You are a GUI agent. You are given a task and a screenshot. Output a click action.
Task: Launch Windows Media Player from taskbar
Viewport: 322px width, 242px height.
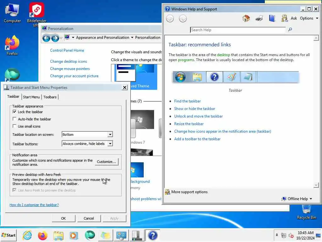(x=74, y=235)
